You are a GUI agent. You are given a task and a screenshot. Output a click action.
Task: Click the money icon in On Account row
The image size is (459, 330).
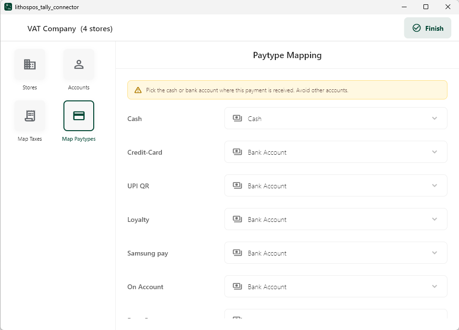coord(237,286)
